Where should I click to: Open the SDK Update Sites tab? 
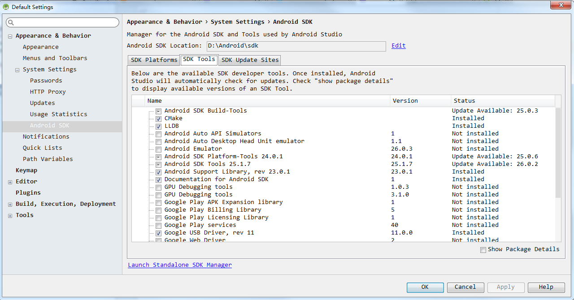(250, 60)
